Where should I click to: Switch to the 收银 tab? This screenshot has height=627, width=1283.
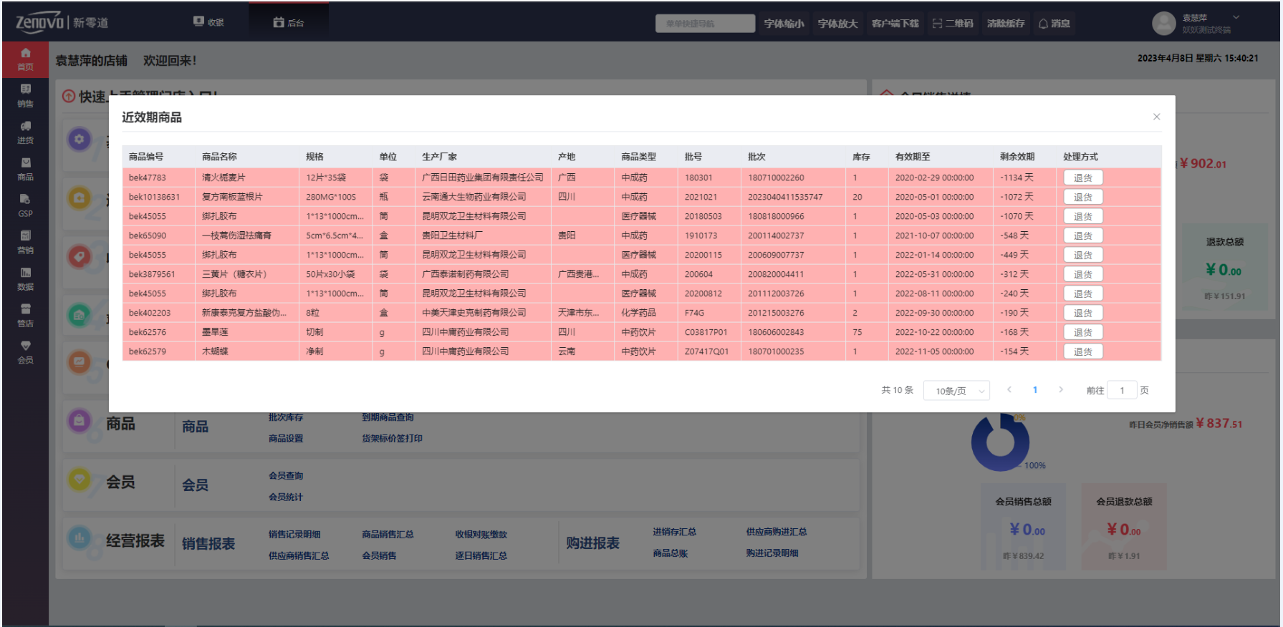(208, 22)
